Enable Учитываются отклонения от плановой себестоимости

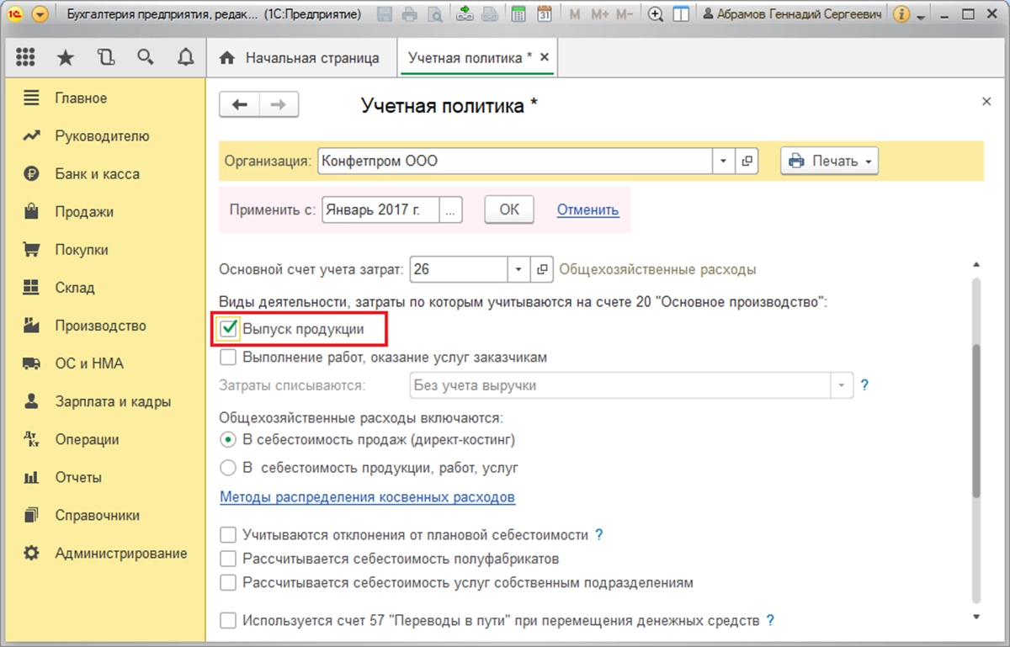pyautogui.click(x=228, y=534)
